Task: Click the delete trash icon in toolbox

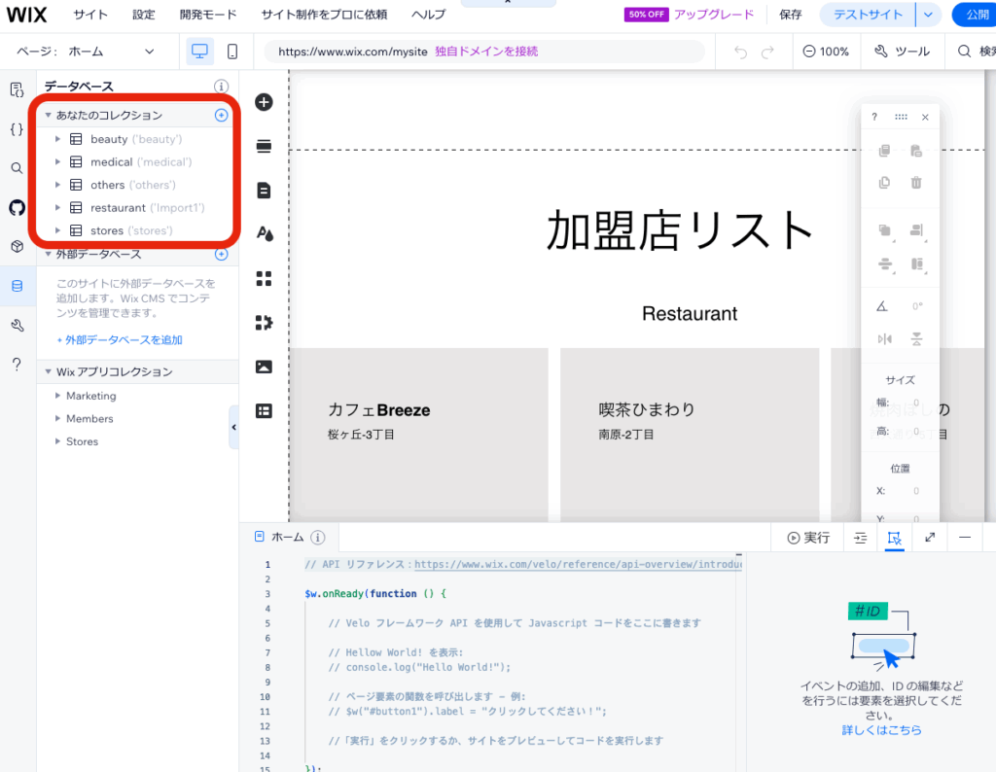Action: (915, 182)
